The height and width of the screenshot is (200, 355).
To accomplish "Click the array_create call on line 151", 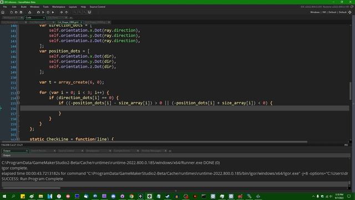I will tap(82, 82).
